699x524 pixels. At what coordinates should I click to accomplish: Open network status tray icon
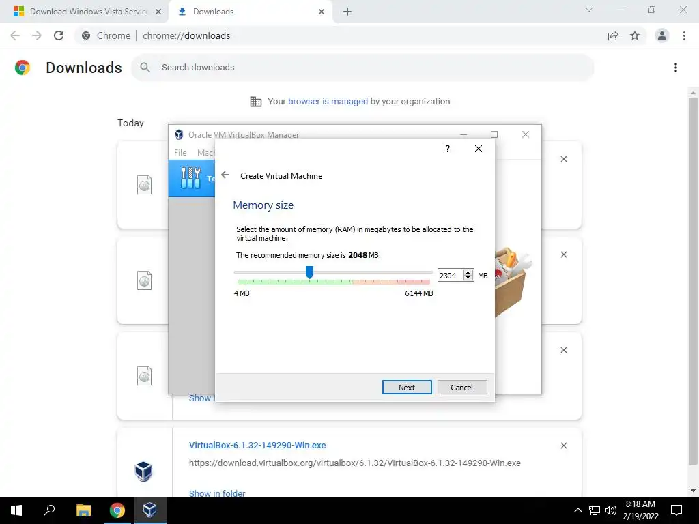595,510
